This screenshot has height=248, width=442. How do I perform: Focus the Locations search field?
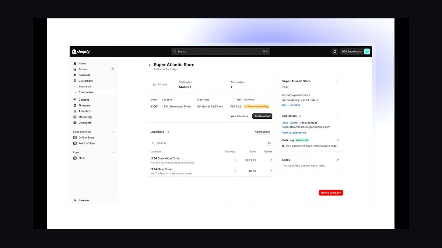point(207,143)
